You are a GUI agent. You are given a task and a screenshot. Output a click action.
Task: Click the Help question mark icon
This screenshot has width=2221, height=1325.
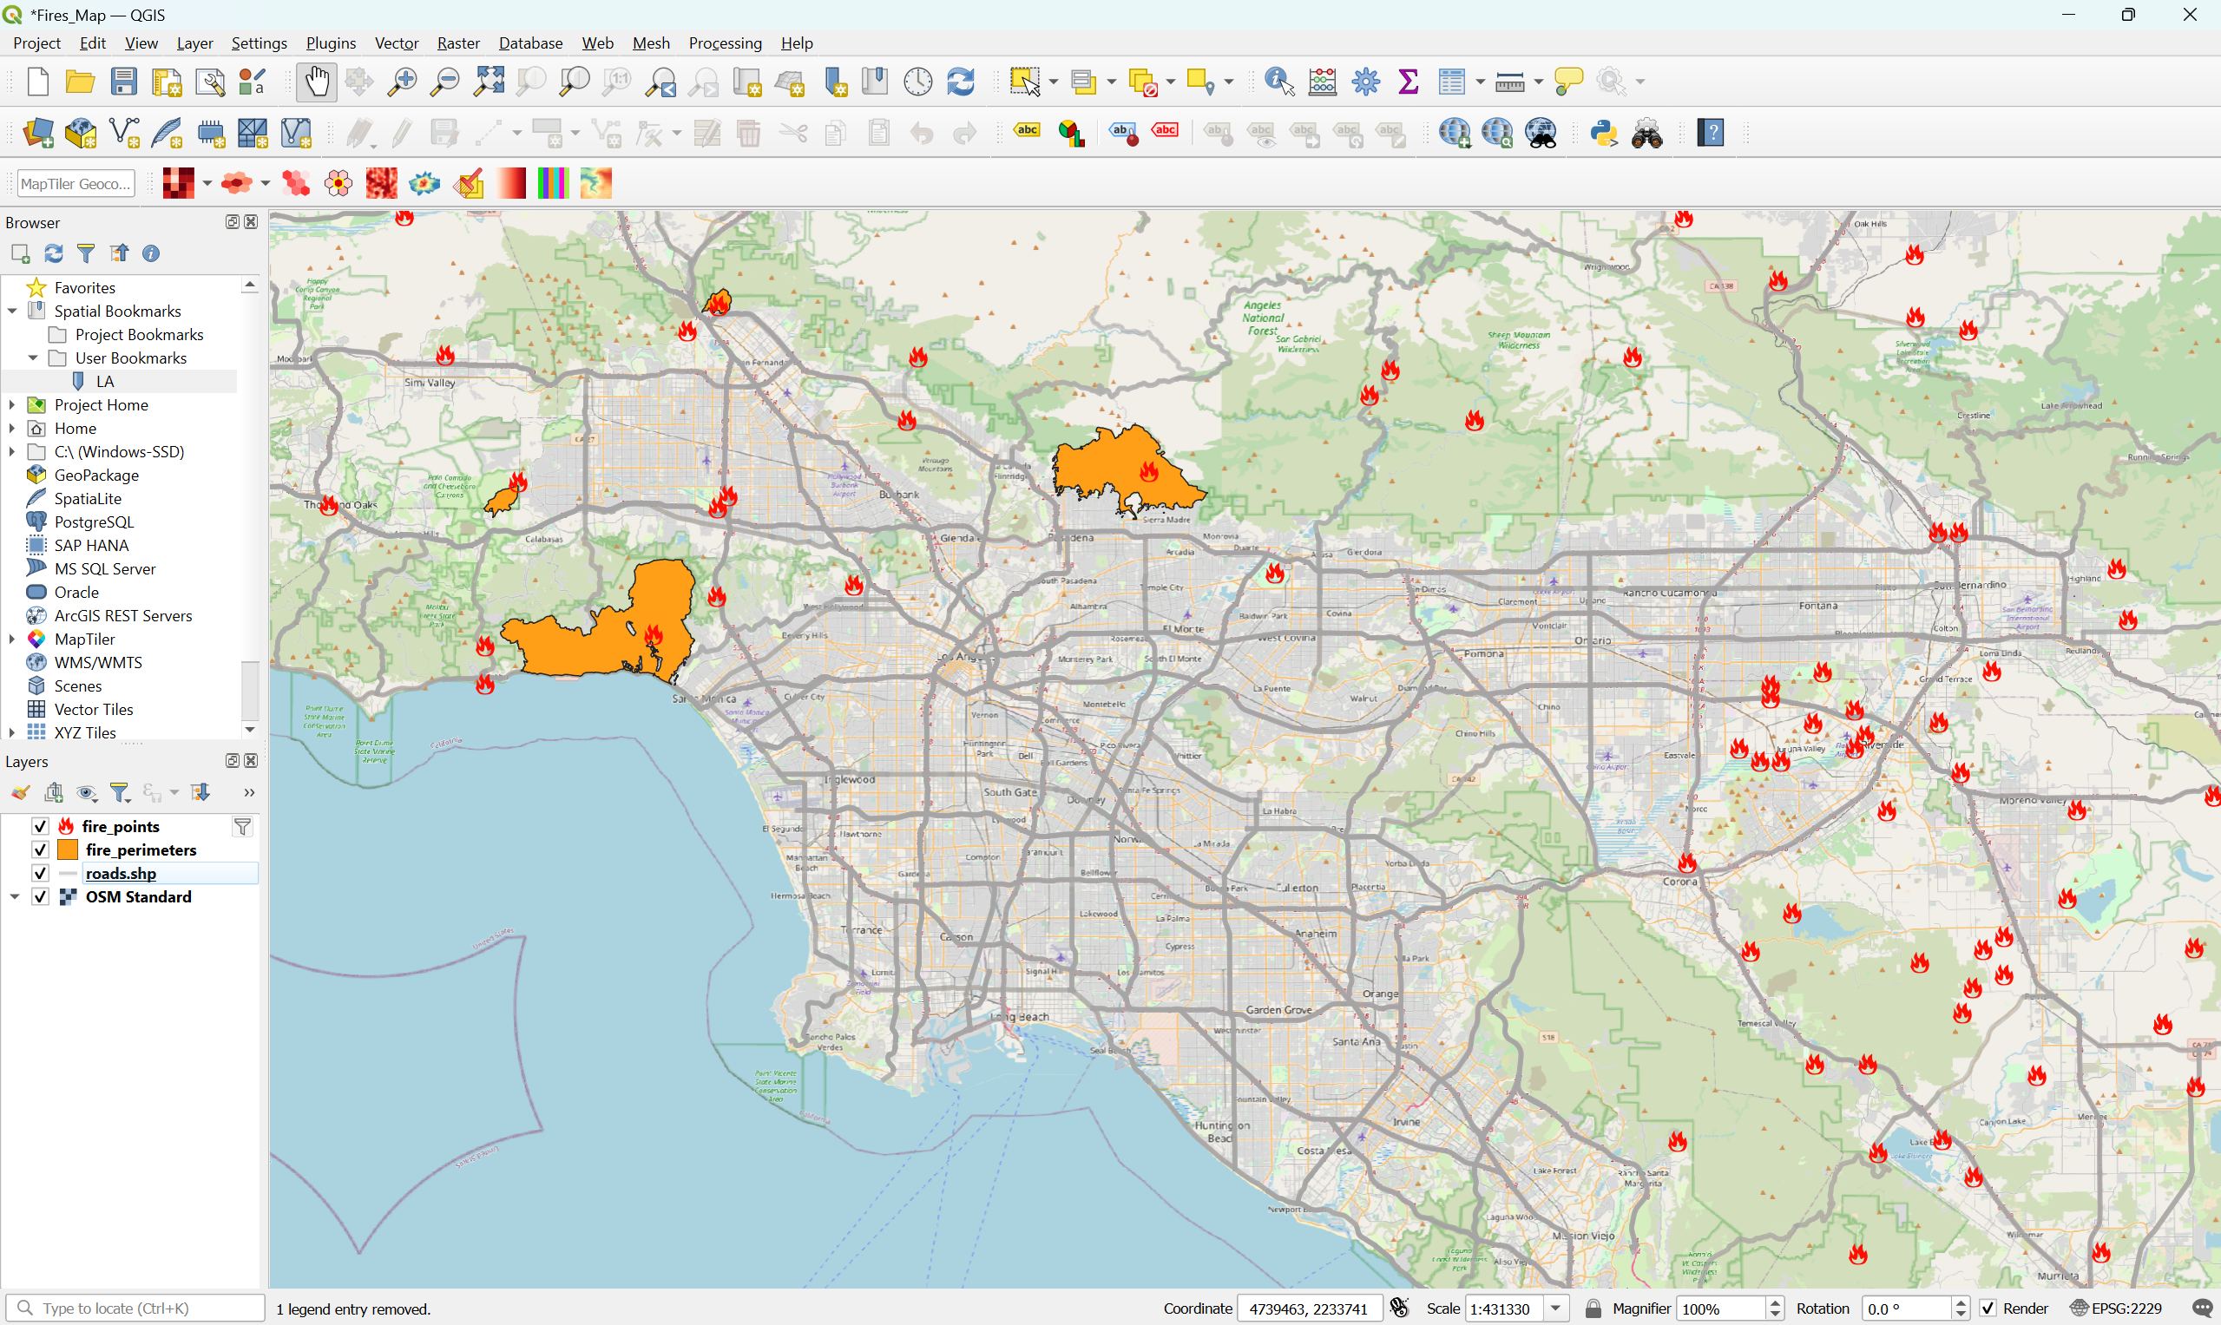[x=1710, y=133]
